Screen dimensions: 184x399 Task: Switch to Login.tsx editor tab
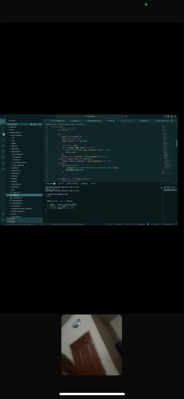pos(75,120)
